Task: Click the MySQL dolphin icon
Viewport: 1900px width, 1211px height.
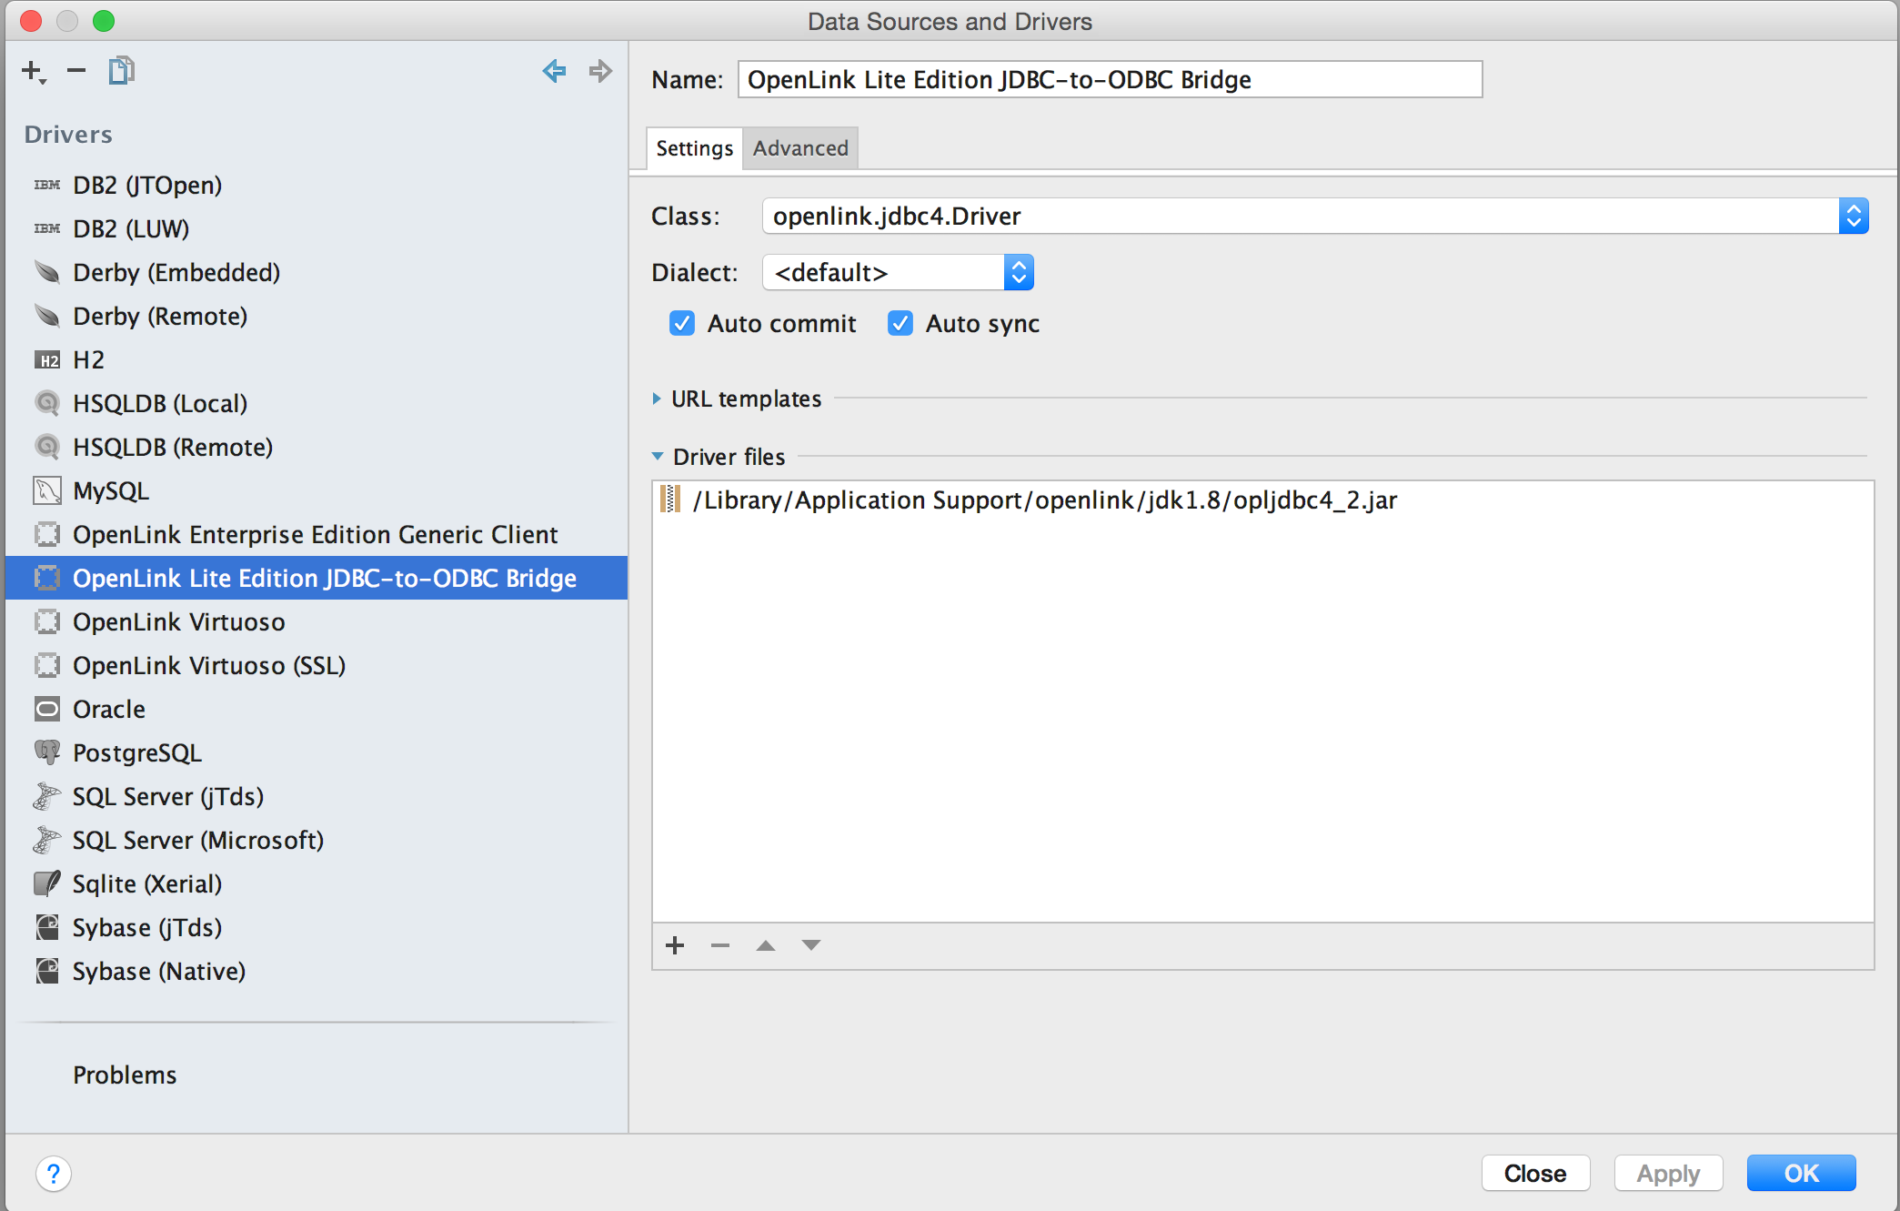Action: (x=47, y=490)
